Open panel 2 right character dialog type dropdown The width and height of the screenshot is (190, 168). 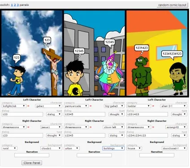click(x=117, y=135)
